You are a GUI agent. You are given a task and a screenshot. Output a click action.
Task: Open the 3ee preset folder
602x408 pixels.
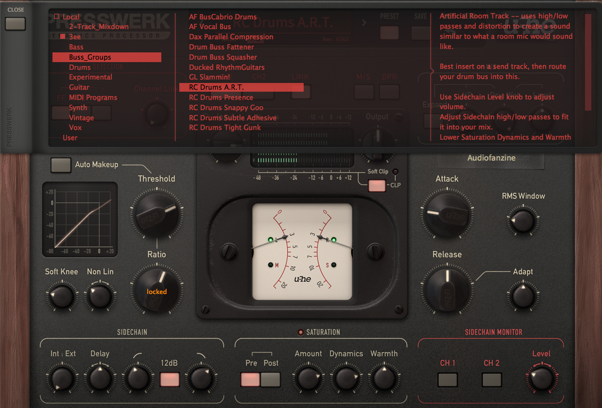click(x=75, y=37)
